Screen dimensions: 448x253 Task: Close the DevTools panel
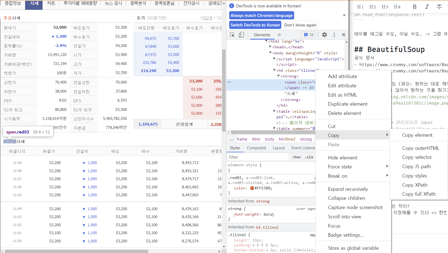tap(344, 35)
